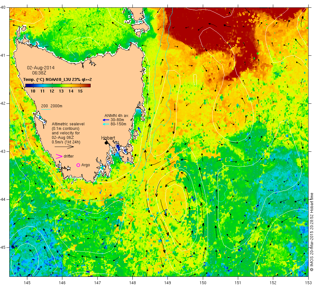Click the 147 longitude axis label

coord(97,283)
